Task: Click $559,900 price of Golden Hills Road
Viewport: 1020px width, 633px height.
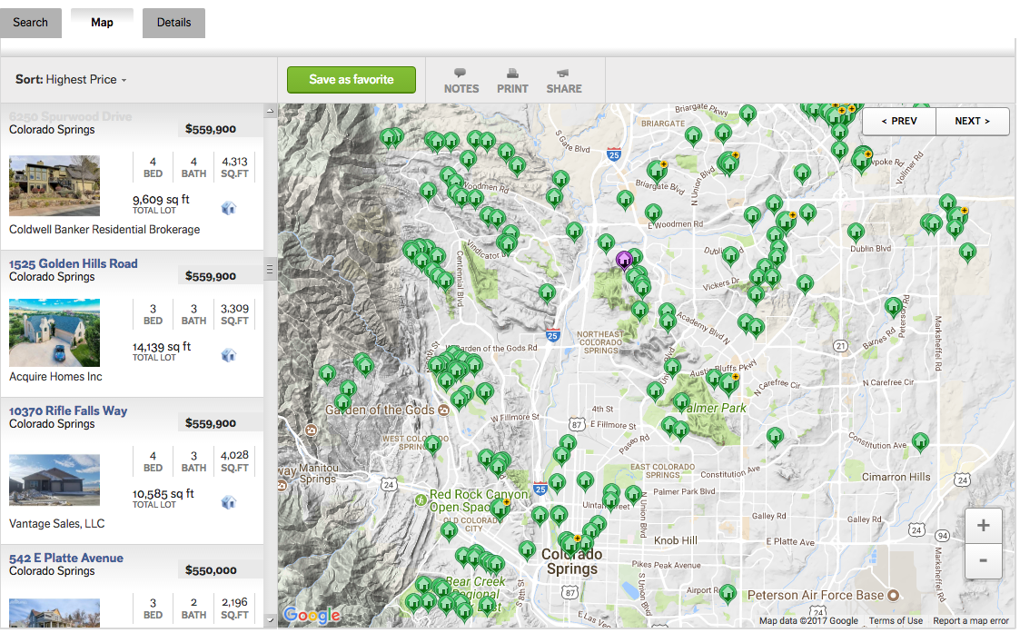Action: click(211, 276)
